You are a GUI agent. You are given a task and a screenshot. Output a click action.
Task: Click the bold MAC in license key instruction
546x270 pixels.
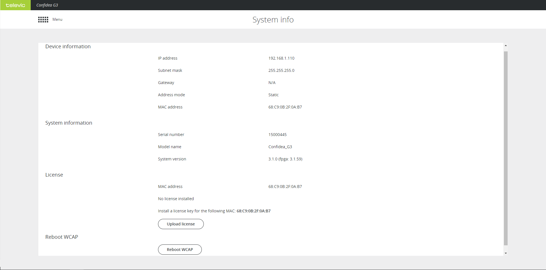253,211
